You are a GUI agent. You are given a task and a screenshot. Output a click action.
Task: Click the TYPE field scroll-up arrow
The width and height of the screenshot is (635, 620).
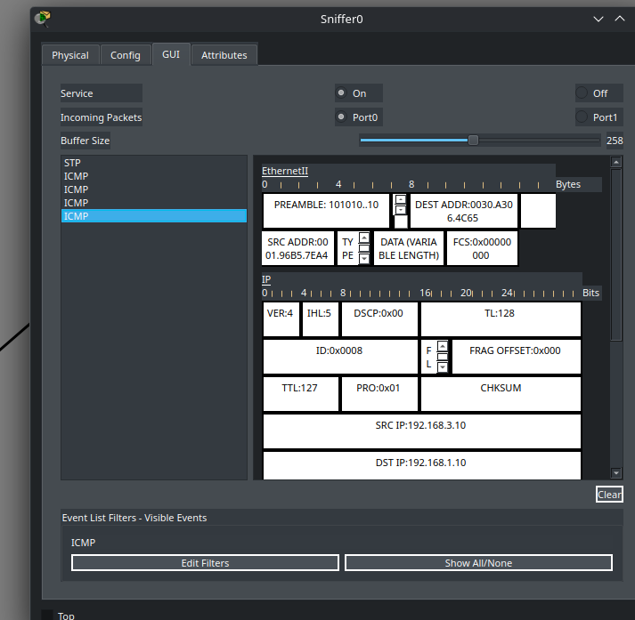pyautogui.click(x=363, y=239)
